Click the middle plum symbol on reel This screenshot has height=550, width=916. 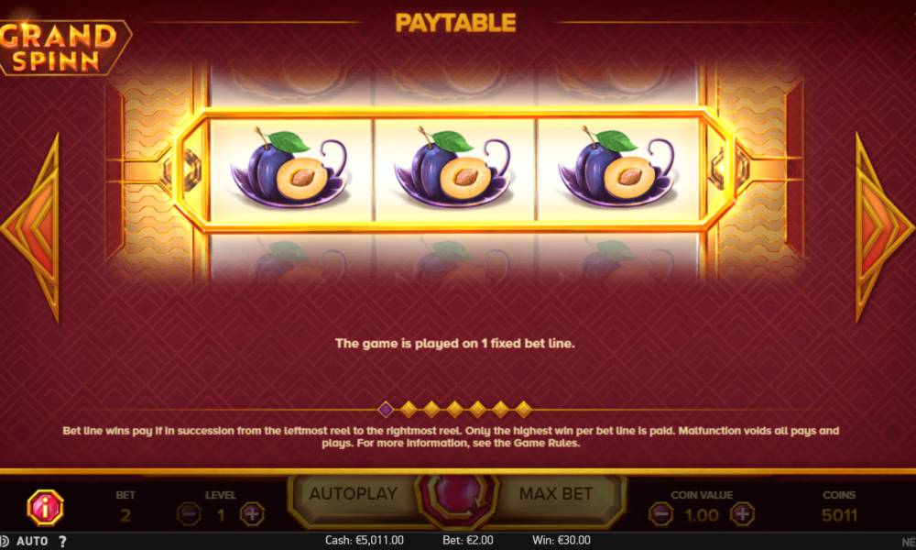tap(454, 170)
